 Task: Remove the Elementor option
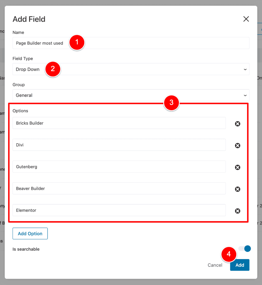(x=237, y=211)
